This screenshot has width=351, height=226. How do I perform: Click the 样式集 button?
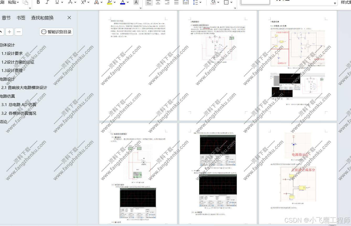346,2
